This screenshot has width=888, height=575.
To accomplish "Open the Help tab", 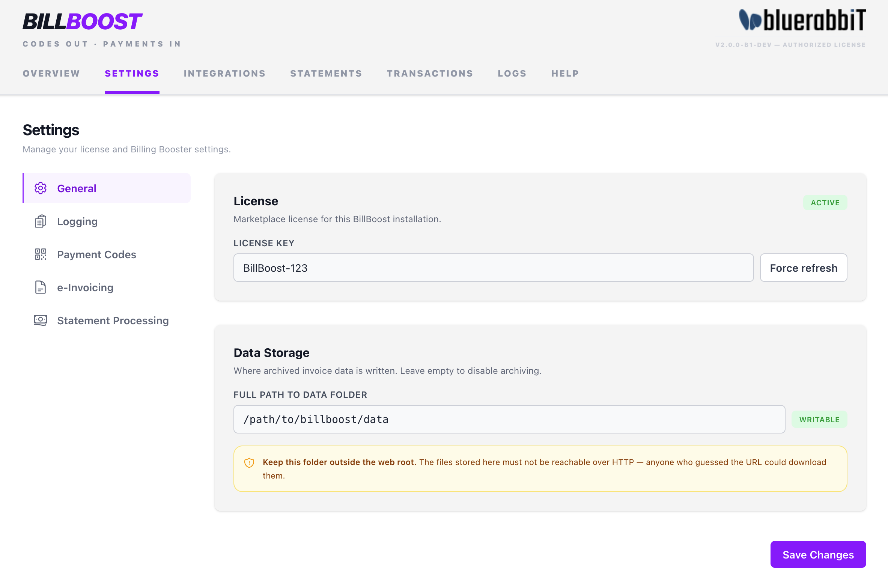I will point(565,74).
